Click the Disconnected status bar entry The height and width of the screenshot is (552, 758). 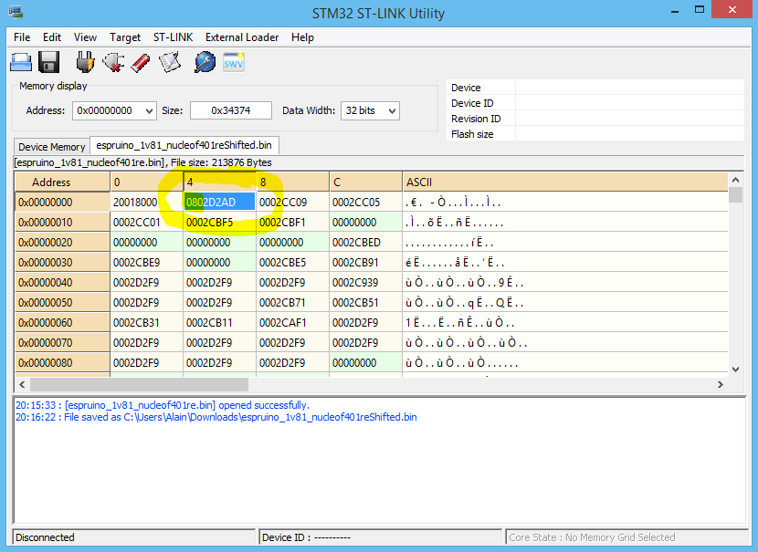[134, 537]
